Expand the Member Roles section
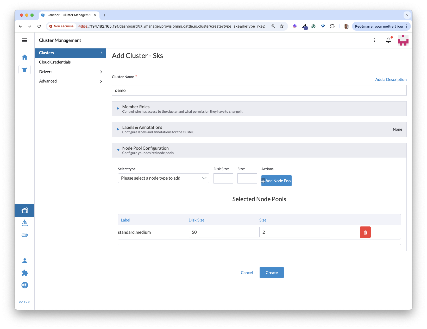The image size is (427, 329). pyautogui.click(x=118, y=109)
